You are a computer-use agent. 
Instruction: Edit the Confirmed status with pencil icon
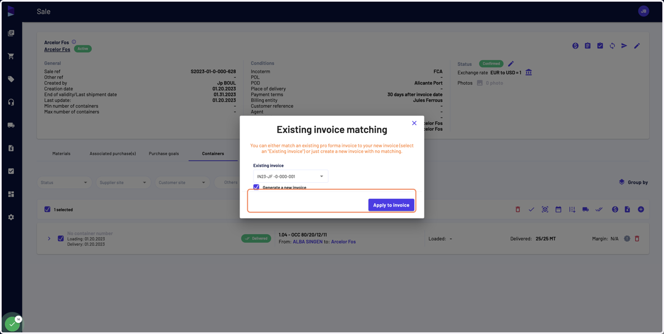tap(511, 63)
